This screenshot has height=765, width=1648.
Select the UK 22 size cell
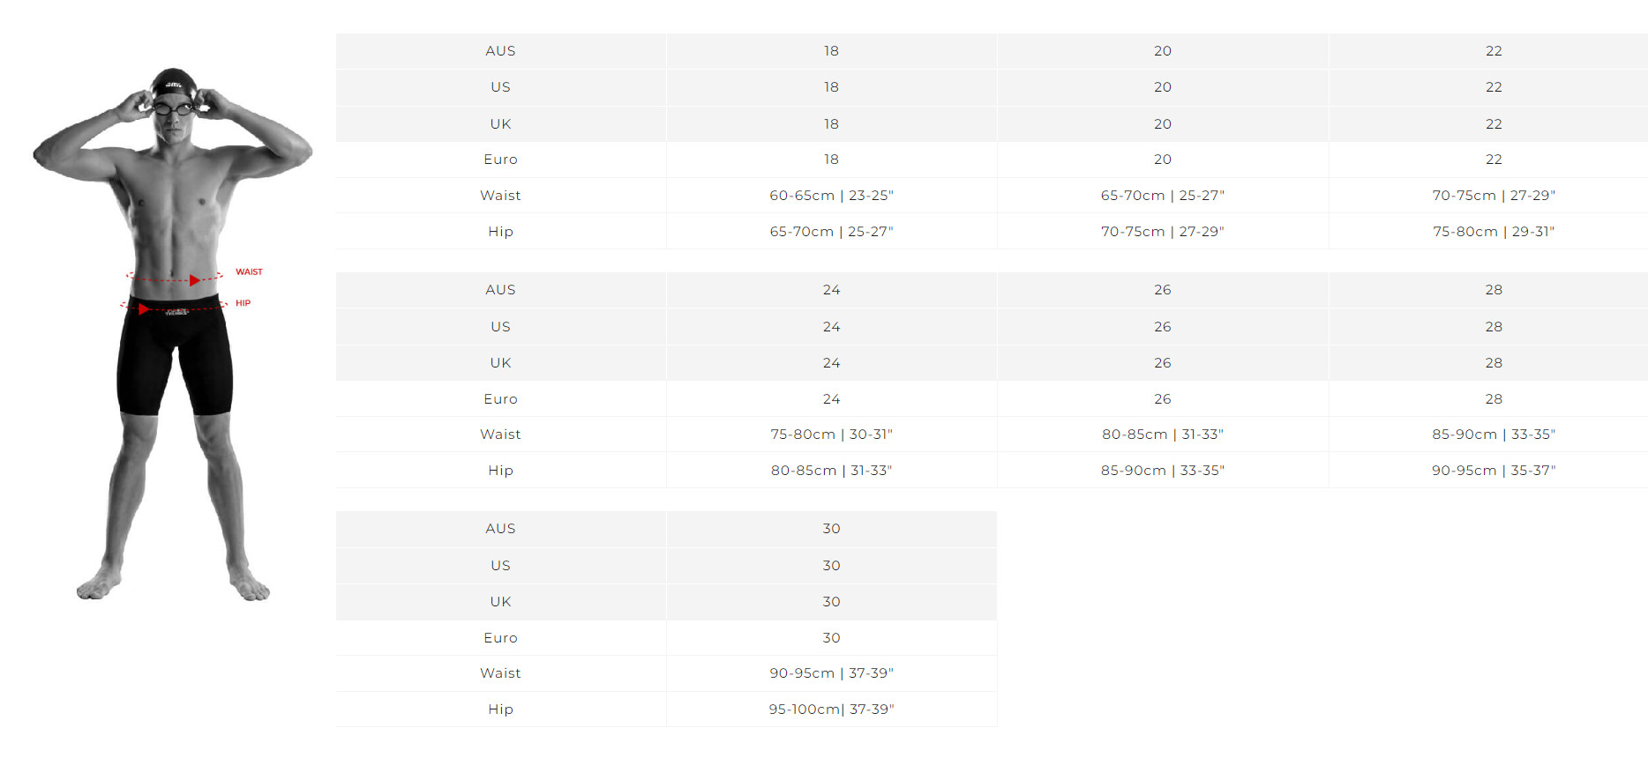[1493, 123]
